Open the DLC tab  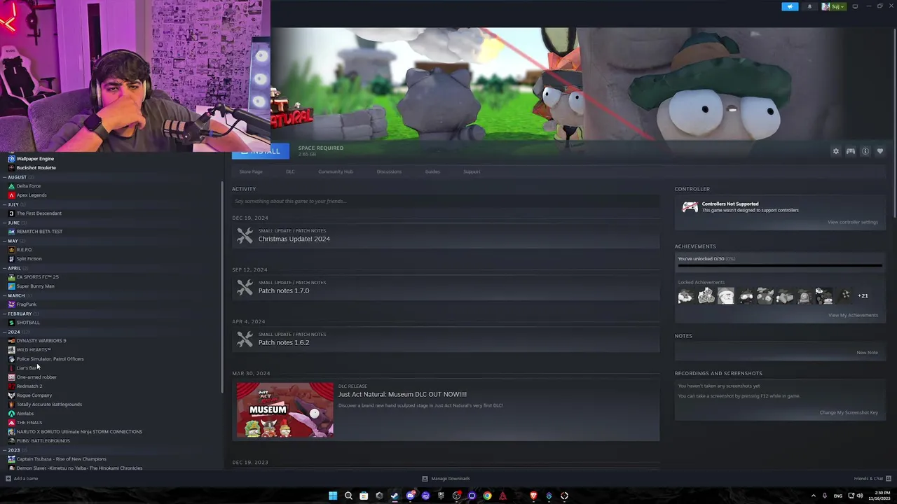click(x=290, y=171)
